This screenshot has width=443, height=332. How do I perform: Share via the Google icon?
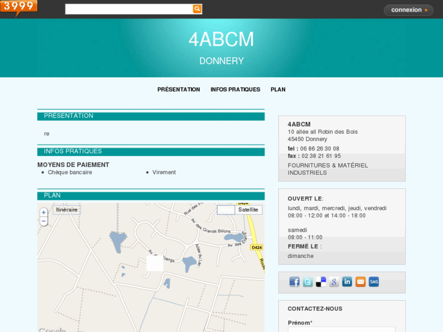coord(334,281)
